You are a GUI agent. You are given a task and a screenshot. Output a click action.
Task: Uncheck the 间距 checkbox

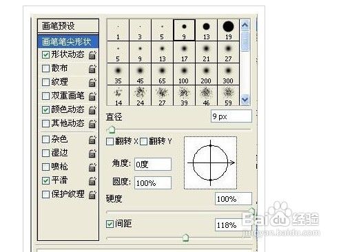coord(110,224)
